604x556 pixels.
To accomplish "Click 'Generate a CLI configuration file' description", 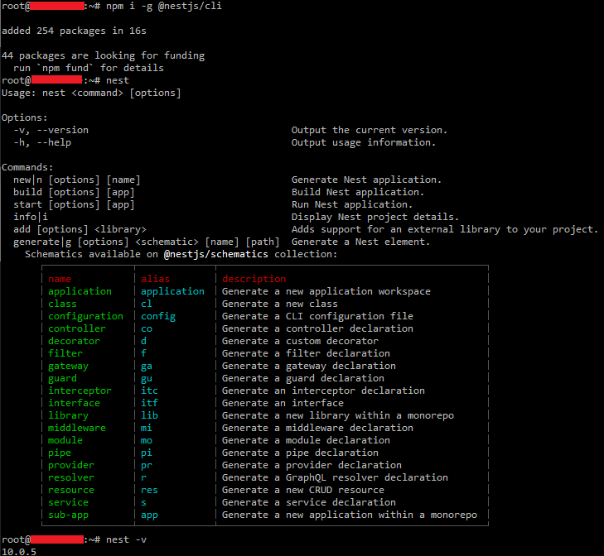I will (x=317, y=316).
